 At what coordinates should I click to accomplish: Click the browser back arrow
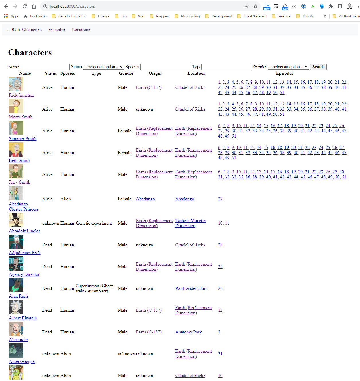[x=6, y=6]
